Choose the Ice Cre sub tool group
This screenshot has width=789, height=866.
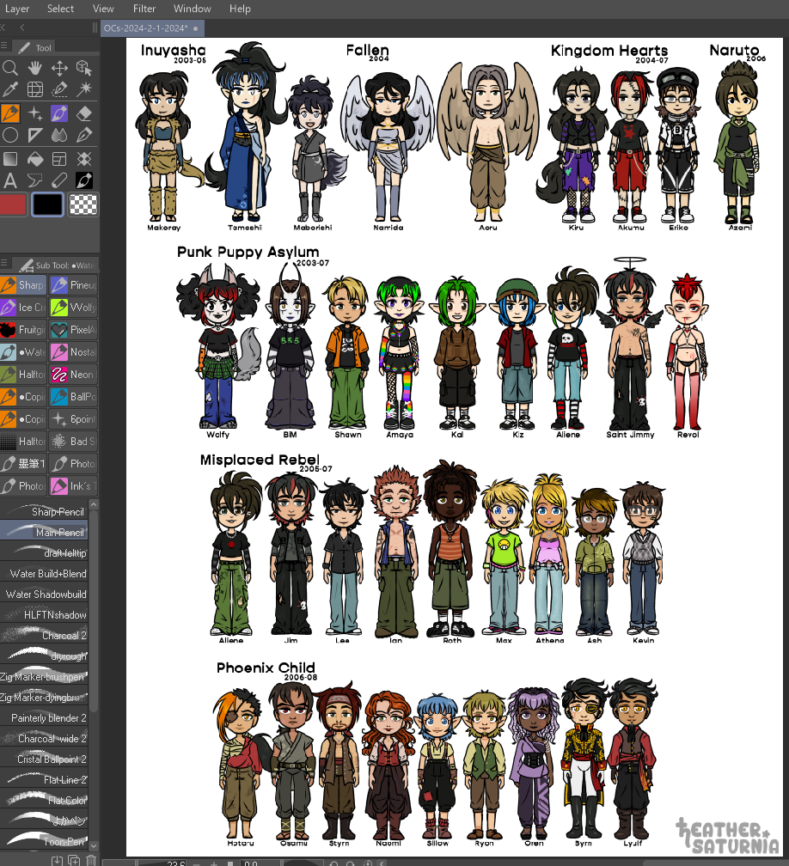coord(23,308)
